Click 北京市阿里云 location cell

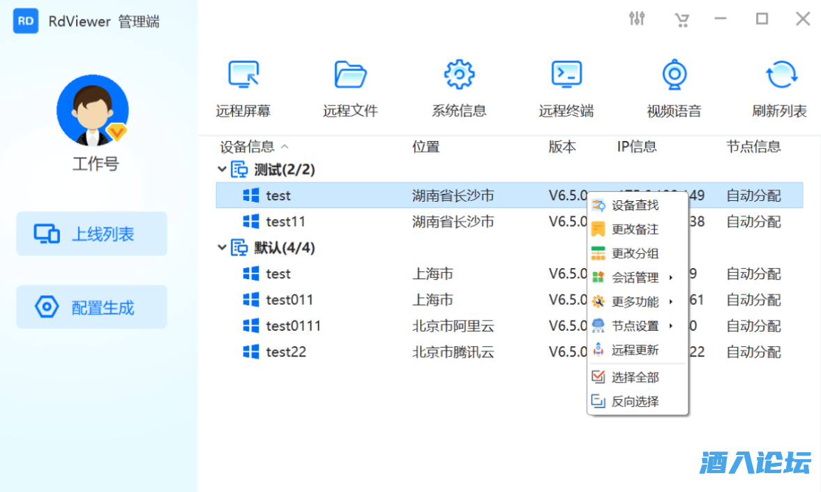tap(453, 326)
